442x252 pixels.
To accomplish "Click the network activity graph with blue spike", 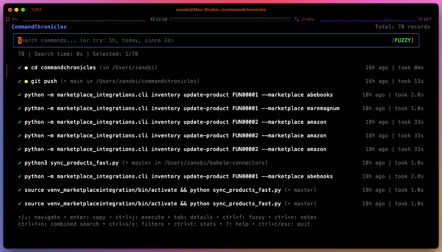I will pos(367,19).
